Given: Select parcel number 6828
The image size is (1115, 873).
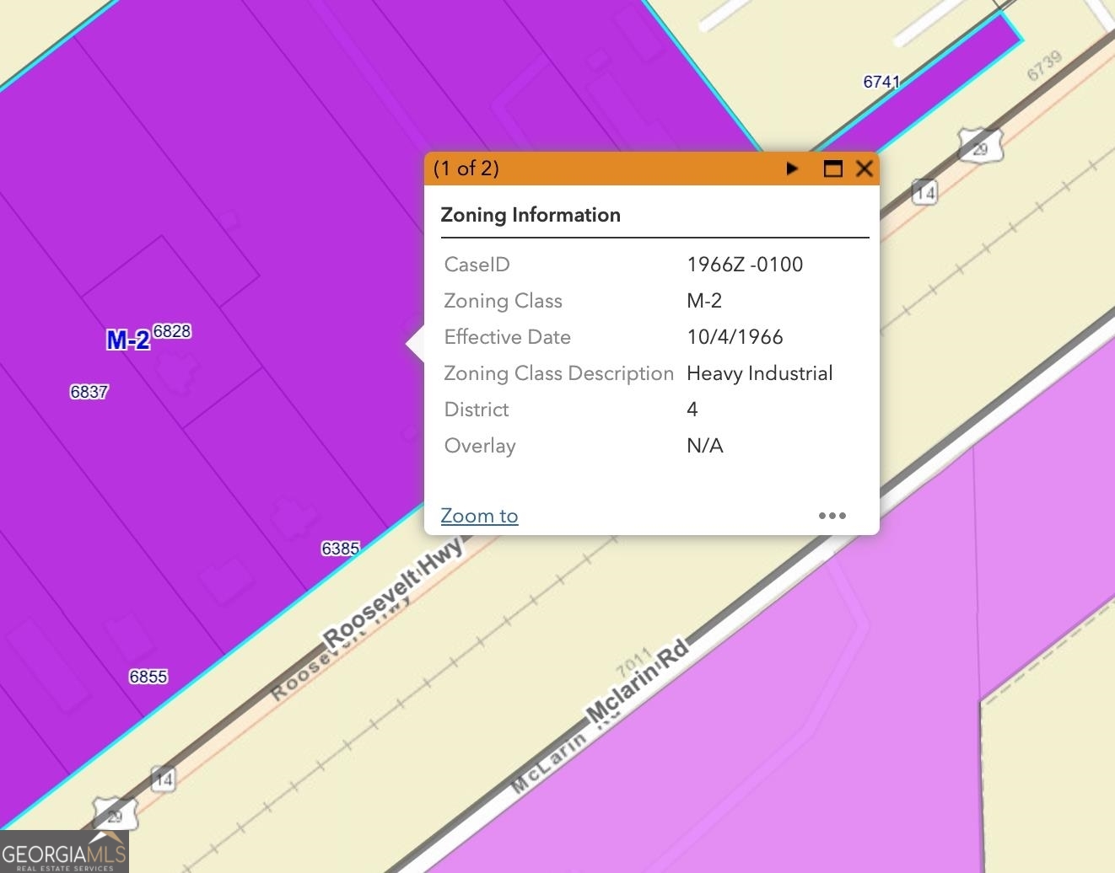Looking at the screenshot, I should (x=172, y=331).
